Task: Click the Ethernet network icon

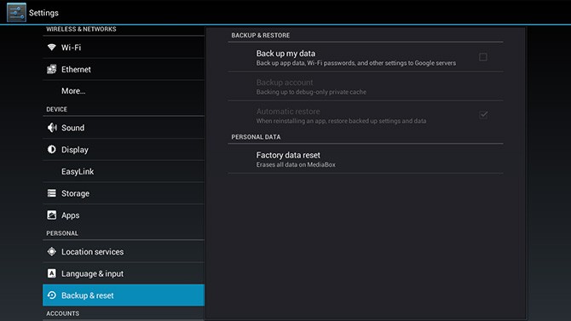Action: tap(52, 69)
